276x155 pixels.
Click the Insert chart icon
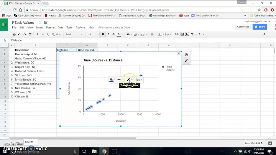(187, 35)
